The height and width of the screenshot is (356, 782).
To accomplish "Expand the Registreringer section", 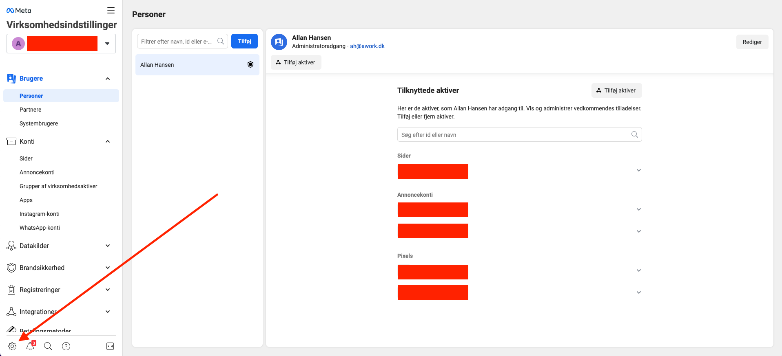I will click(x=108, y=290).
